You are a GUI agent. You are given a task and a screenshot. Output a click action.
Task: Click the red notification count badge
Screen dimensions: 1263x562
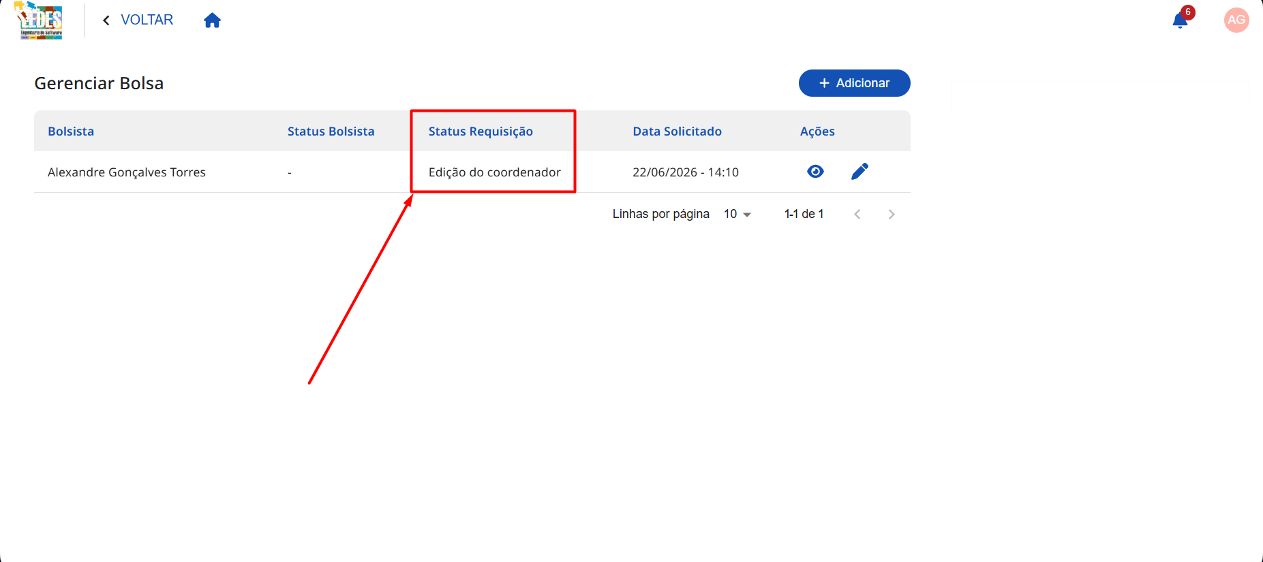[1188, 12]
